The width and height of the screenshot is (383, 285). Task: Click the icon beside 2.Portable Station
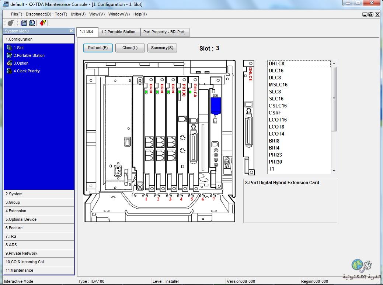pos(9,55)
